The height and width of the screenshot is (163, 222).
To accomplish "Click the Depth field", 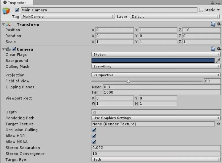I will click(156, 112).
